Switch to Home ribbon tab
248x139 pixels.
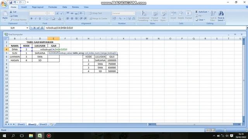(14, 7)
